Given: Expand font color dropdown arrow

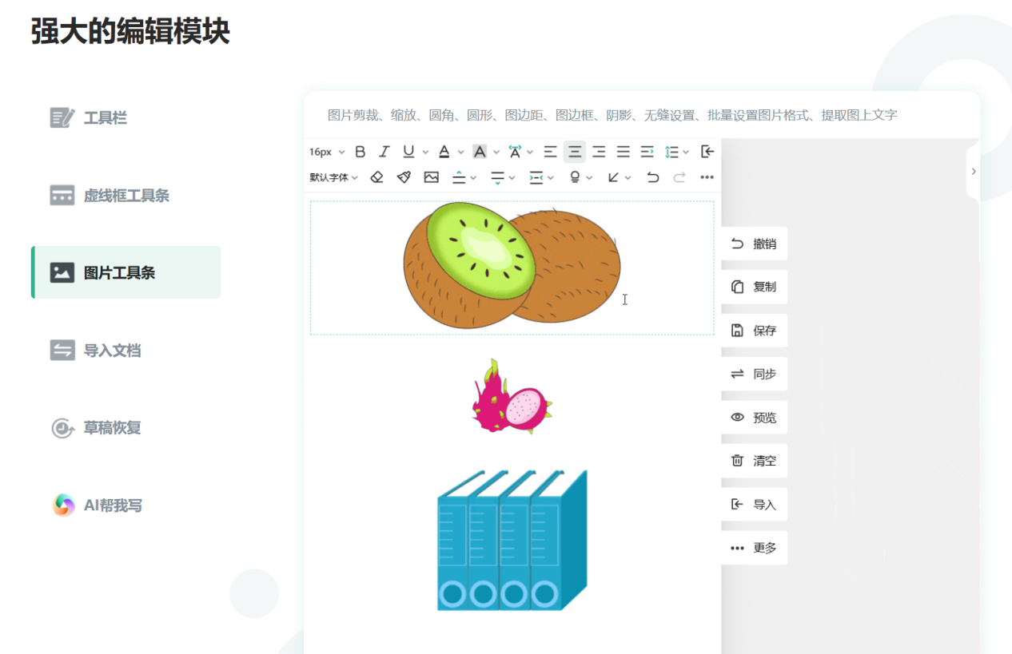Looking at the screenshot, I should (x=460, y=152).
